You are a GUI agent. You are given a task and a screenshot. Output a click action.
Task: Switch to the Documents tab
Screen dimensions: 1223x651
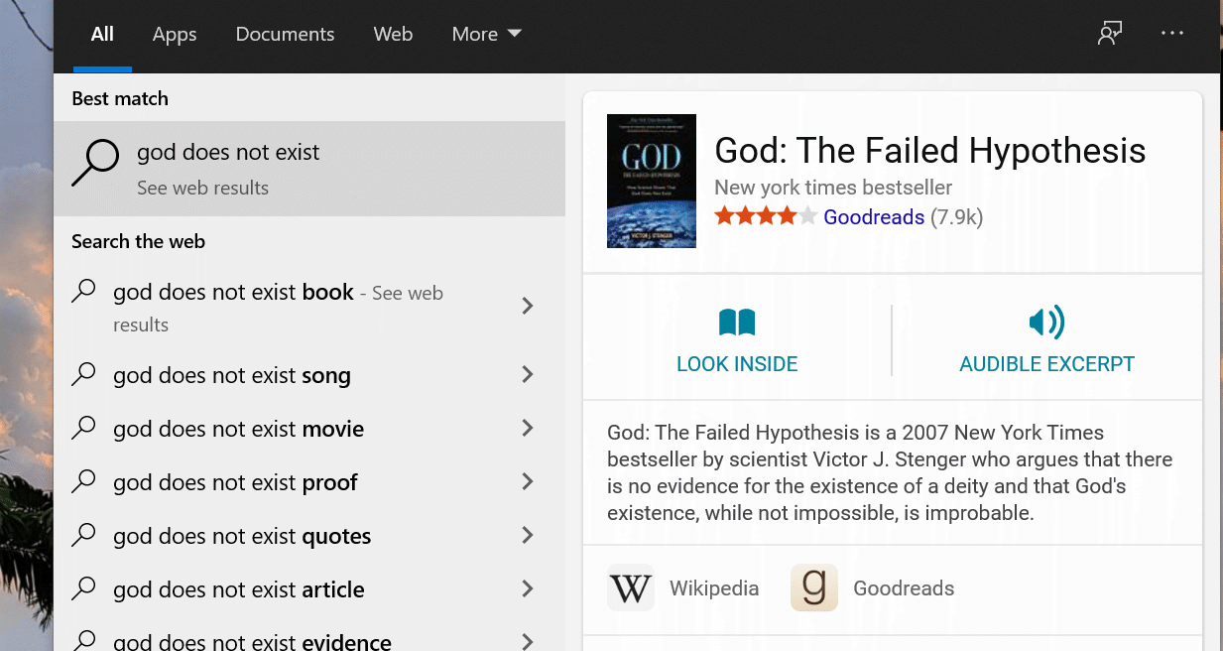pyautogui.click(x=285, y=34)
